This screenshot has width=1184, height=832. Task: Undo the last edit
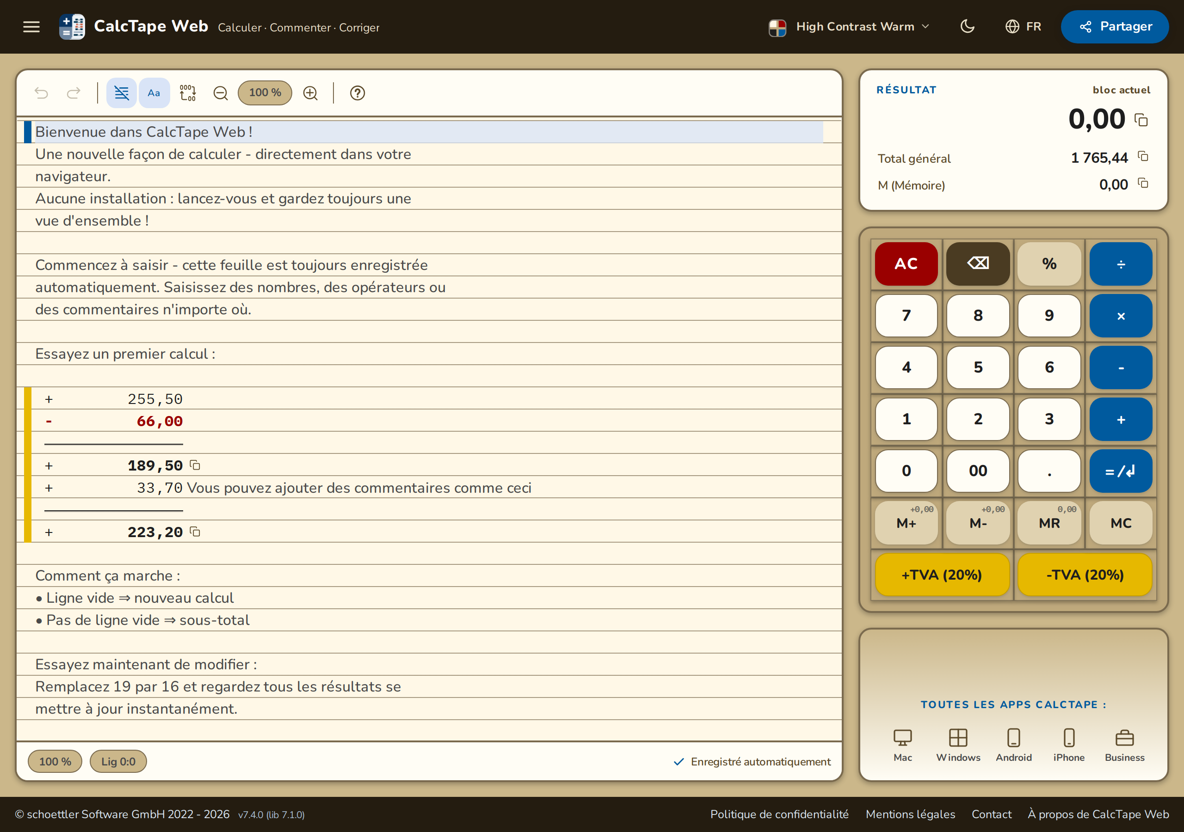(x=41, y=93)
